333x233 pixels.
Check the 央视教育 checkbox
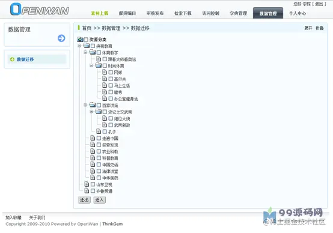point(93,46)
